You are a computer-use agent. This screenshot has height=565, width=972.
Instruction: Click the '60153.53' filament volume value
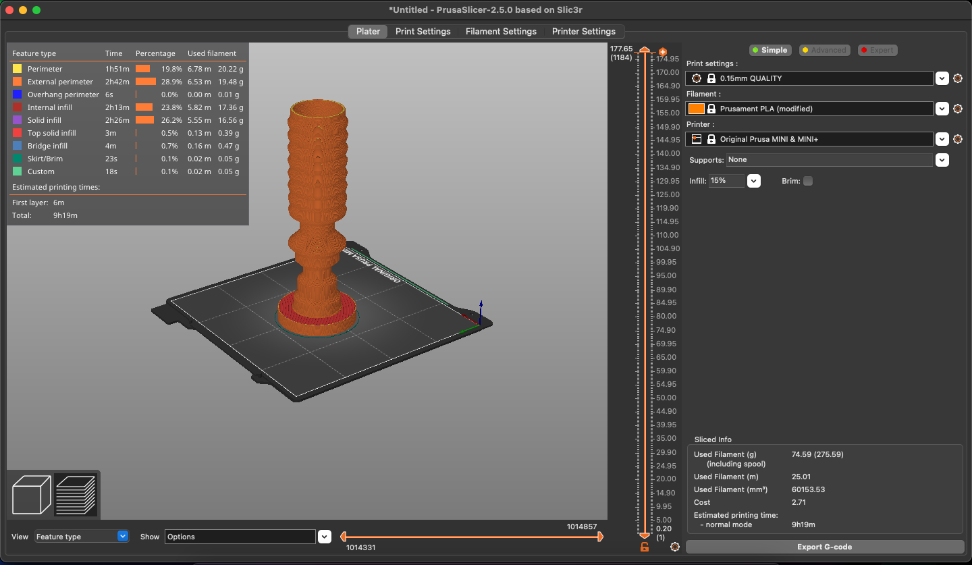pos(808,489)
